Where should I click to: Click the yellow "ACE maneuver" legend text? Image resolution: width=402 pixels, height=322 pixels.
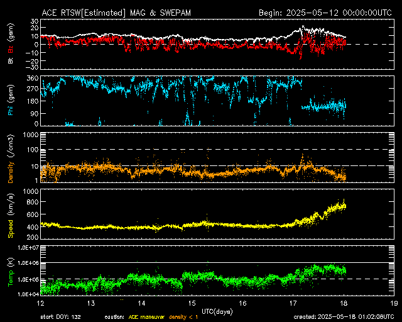pos(146,318)
